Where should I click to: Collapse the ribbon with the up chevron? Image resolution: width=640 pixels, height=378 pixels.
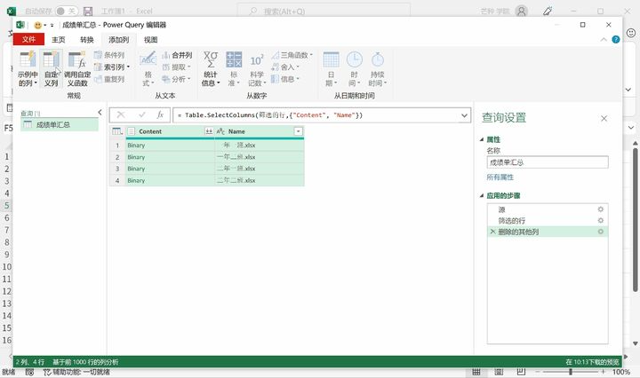click(604, 40)
